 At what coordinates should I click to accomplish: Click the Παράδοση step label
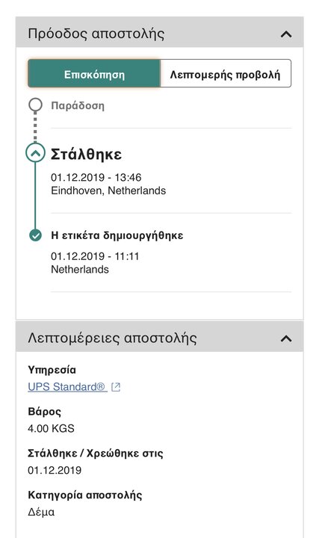click(78, 105)
